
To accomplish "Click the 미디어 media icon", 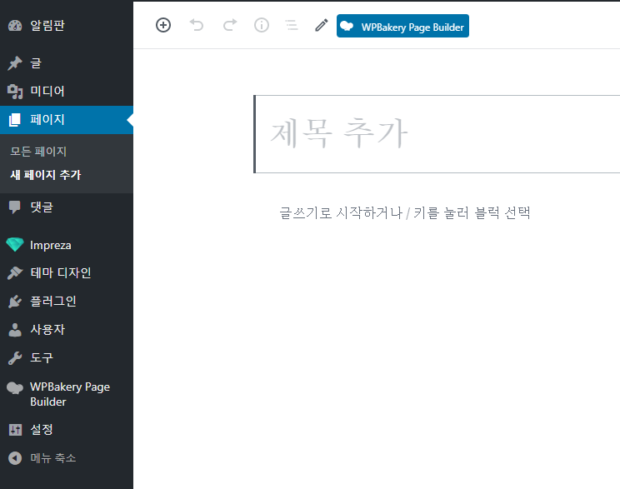I will point(15,92).
